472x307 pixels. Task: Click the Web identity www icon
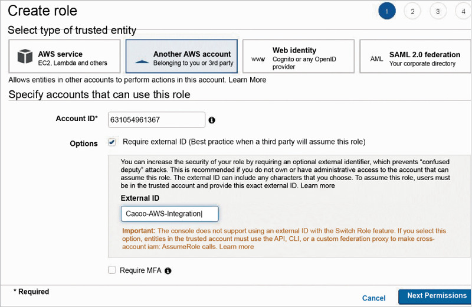coord(258,59)
